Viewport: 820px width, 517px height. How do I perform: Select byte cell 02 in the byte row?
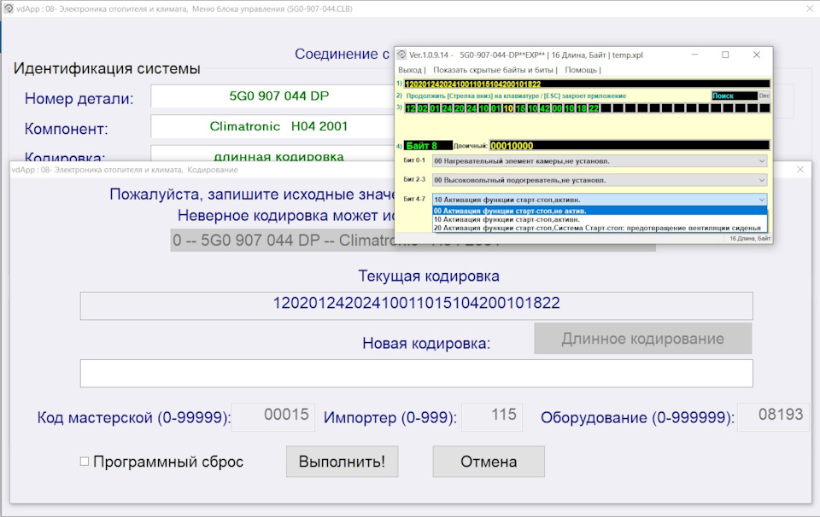423,108
